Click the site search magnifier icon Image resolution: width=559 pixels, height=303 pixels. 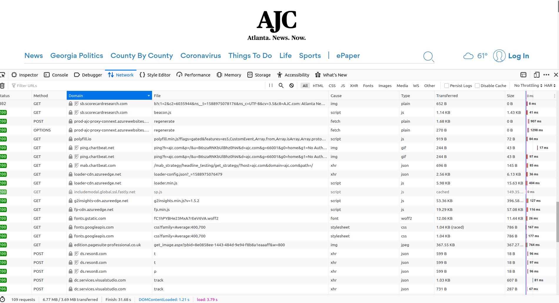click(428, 56)
